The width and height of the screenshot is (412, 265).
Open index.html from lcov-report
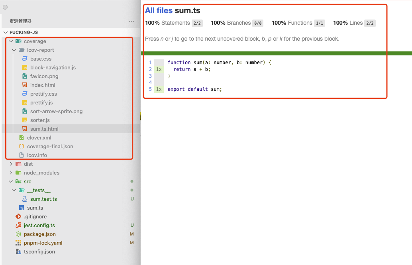click(43, 85)
